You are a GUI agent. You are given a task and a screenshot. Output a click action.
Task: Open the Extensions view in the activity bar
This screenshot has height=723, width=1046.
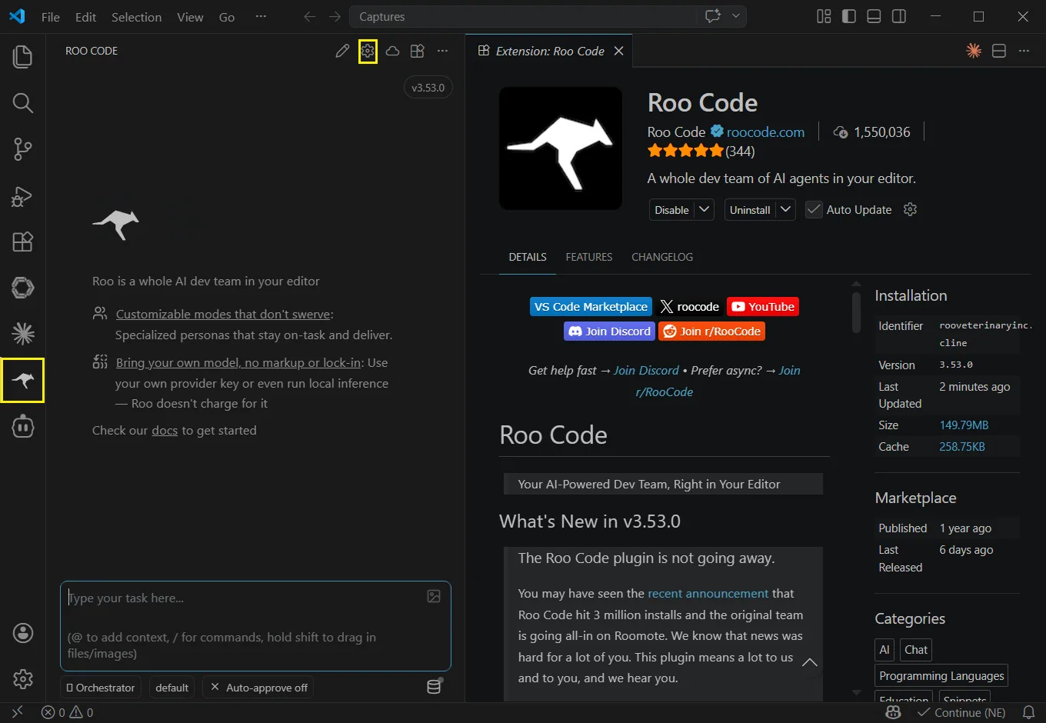(x=22, y=242)
